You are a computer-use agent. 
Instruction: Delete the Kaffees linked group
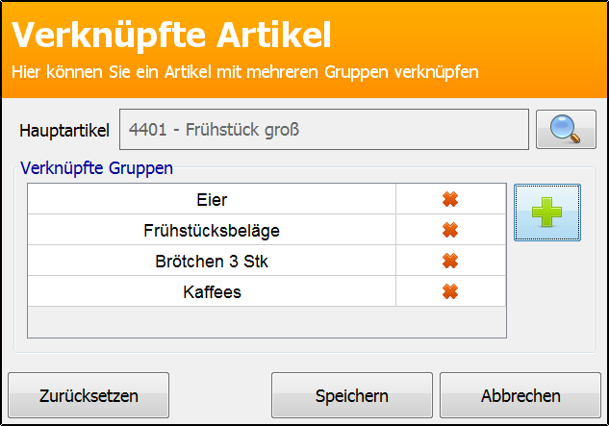[450, 291]
